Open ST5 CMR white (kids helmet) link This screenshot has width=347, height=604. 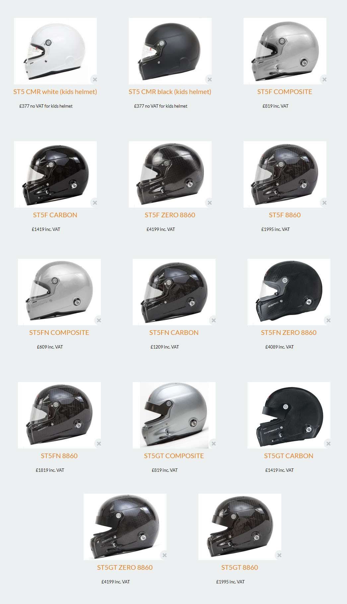[x=55, y=92]
